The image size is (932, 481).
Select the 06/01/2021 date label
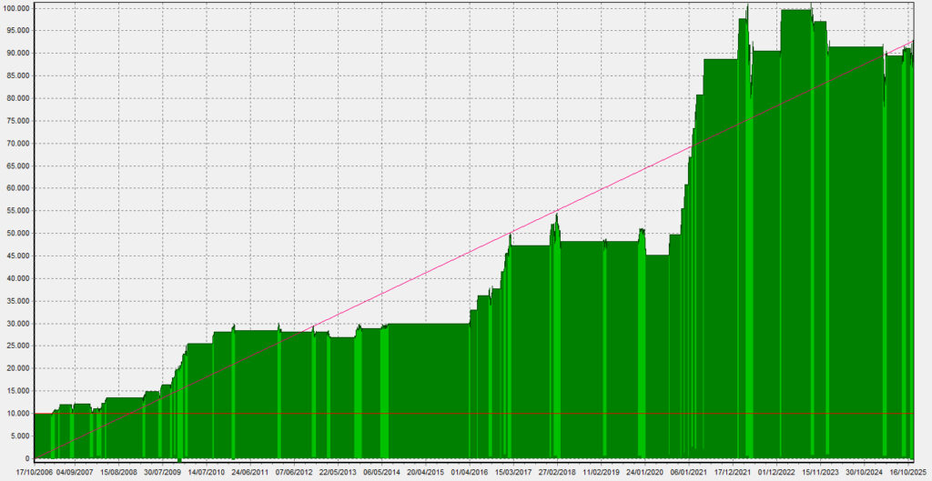tap(689, 473)
